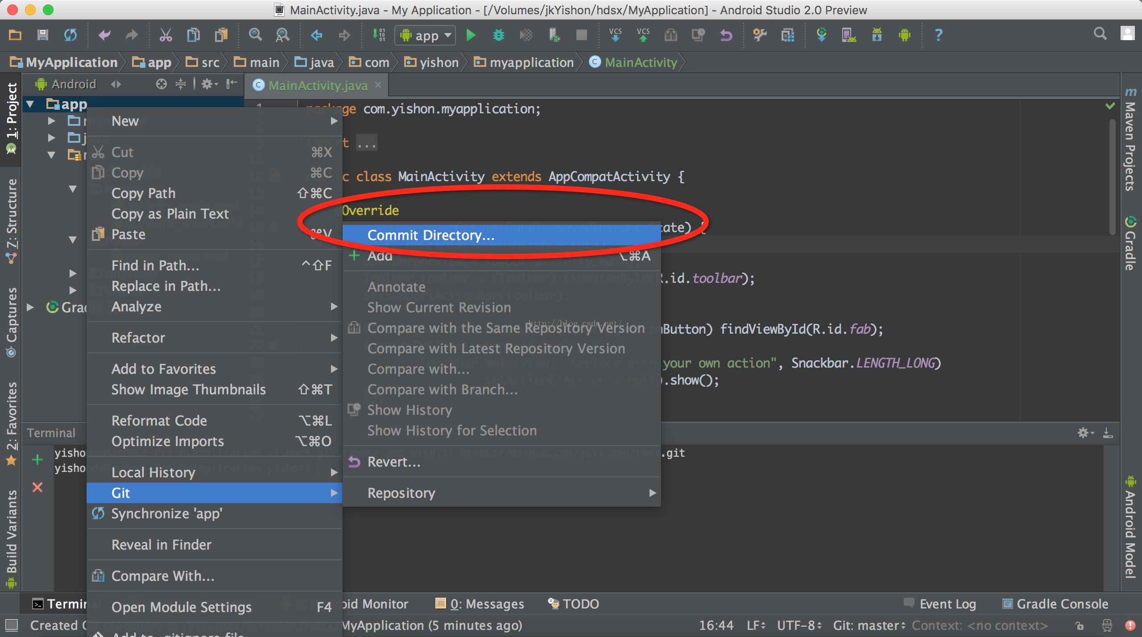Open the Gradle Console tool window
Screen dimensions: 1142x637
1055,604
